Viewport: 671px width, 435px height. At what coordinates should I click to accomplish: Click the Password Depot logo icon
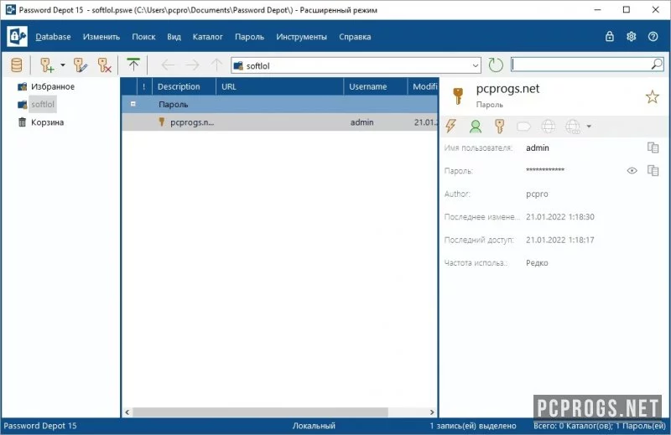[x=17, y=36]
